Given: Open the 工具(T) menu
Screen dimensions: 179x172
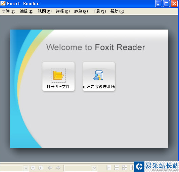Looking at the screenshot, I should click(x=99, y=11).
